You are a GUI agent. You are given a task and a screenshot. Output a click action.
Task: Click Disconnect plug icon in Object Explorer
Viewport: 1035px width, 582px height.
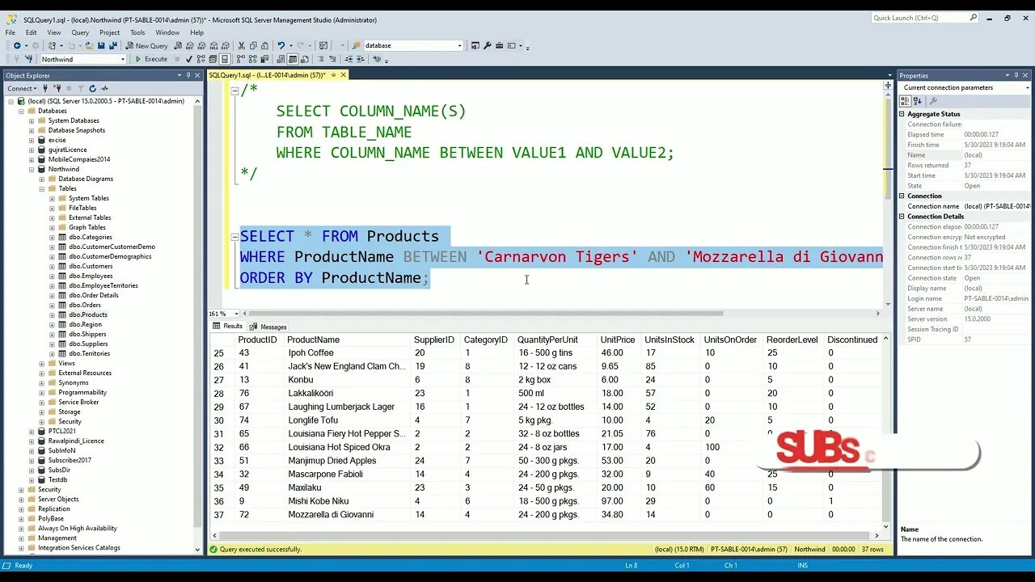57,88
